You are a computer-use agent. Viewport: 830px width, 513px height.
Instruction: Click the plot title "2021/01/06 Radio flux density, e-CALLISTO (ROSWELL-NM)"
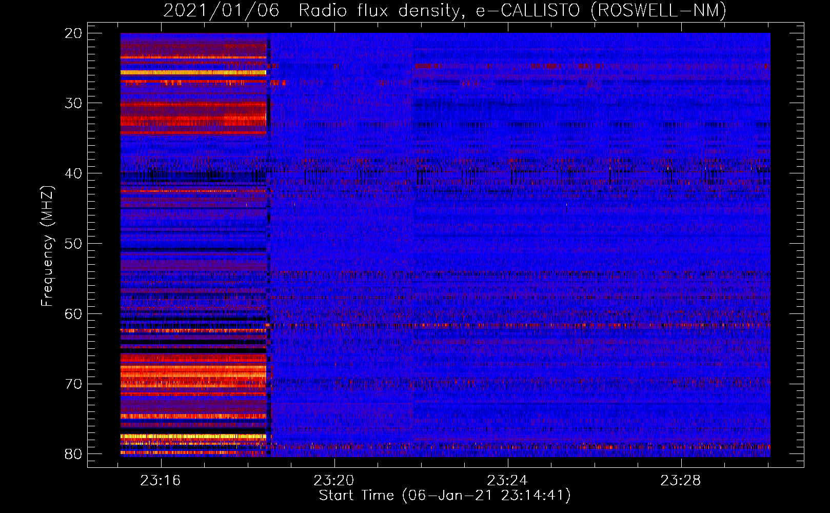tap(445, 10)
